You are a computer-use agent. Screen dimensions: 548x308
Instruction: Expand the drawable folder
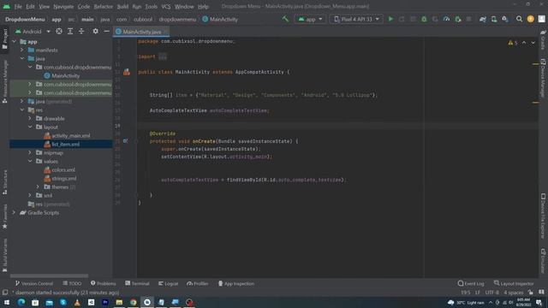pyautogui.click(x=30, y=118)
